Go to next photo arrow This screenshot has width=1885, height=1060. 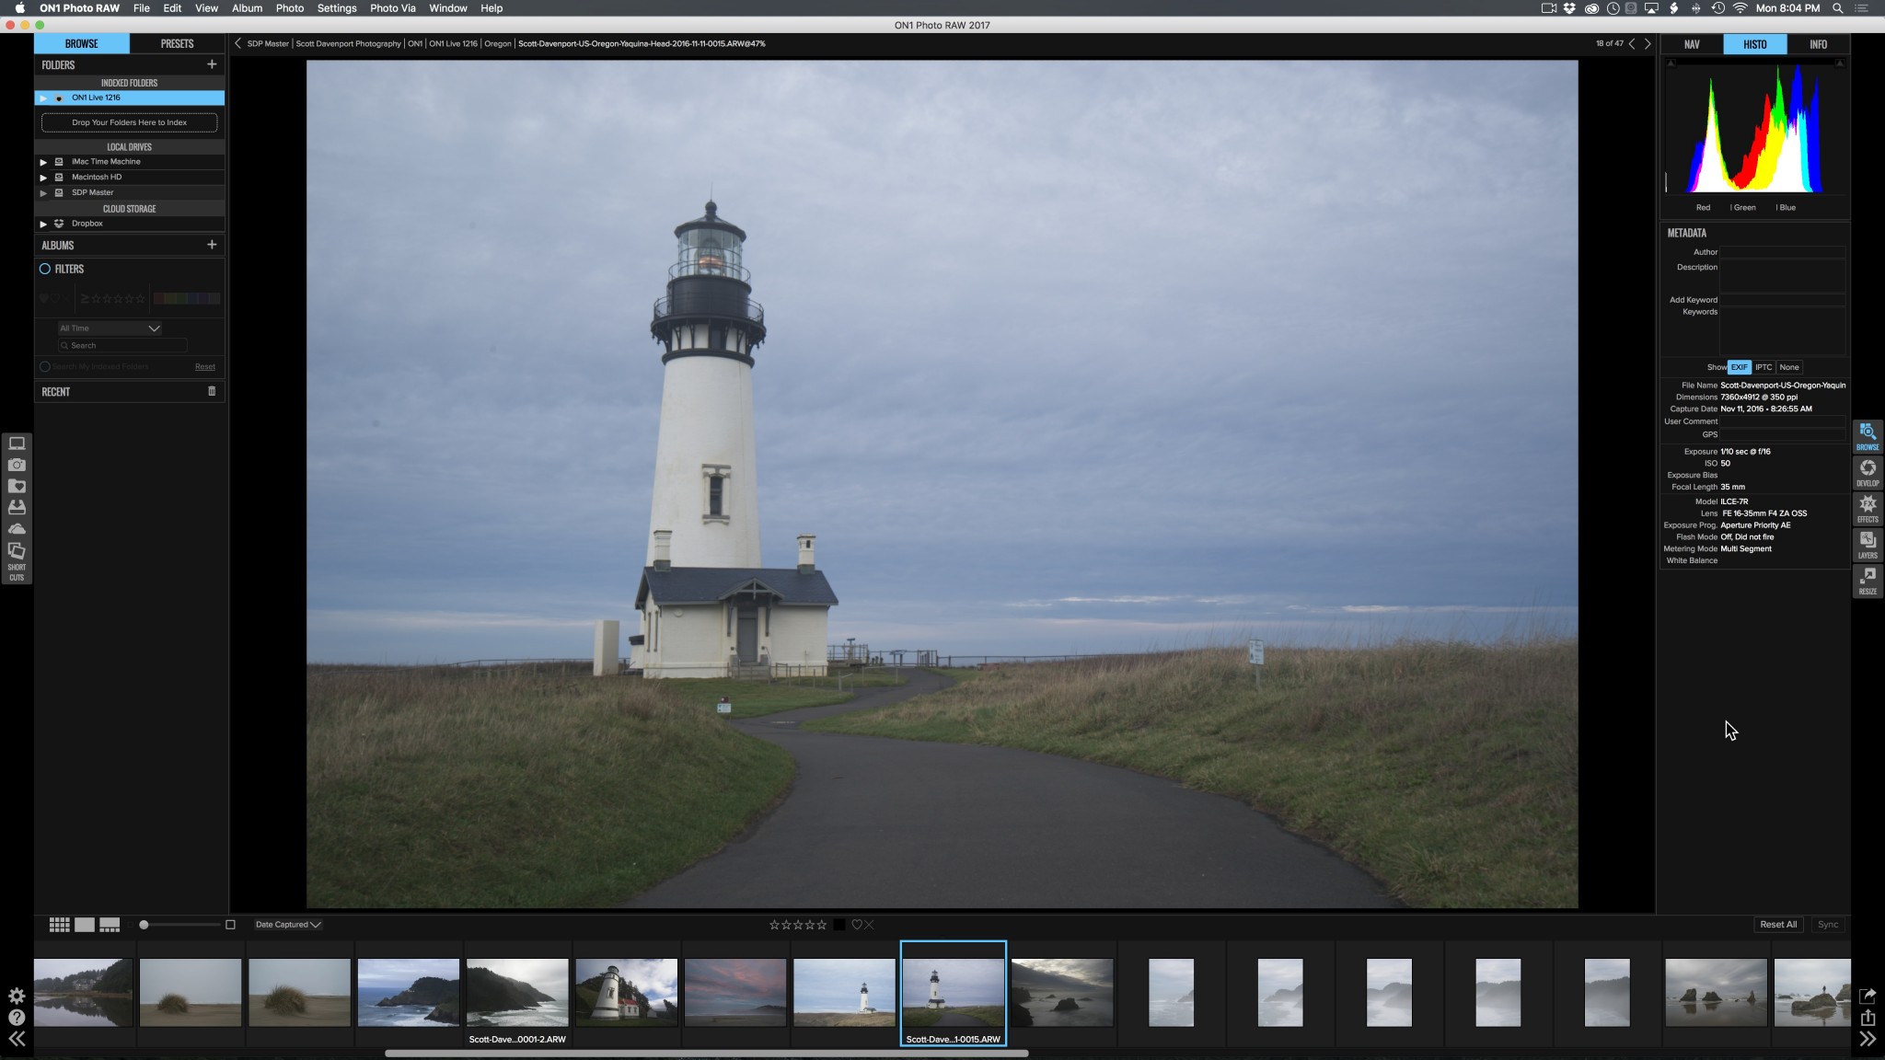coord(1648,43)
